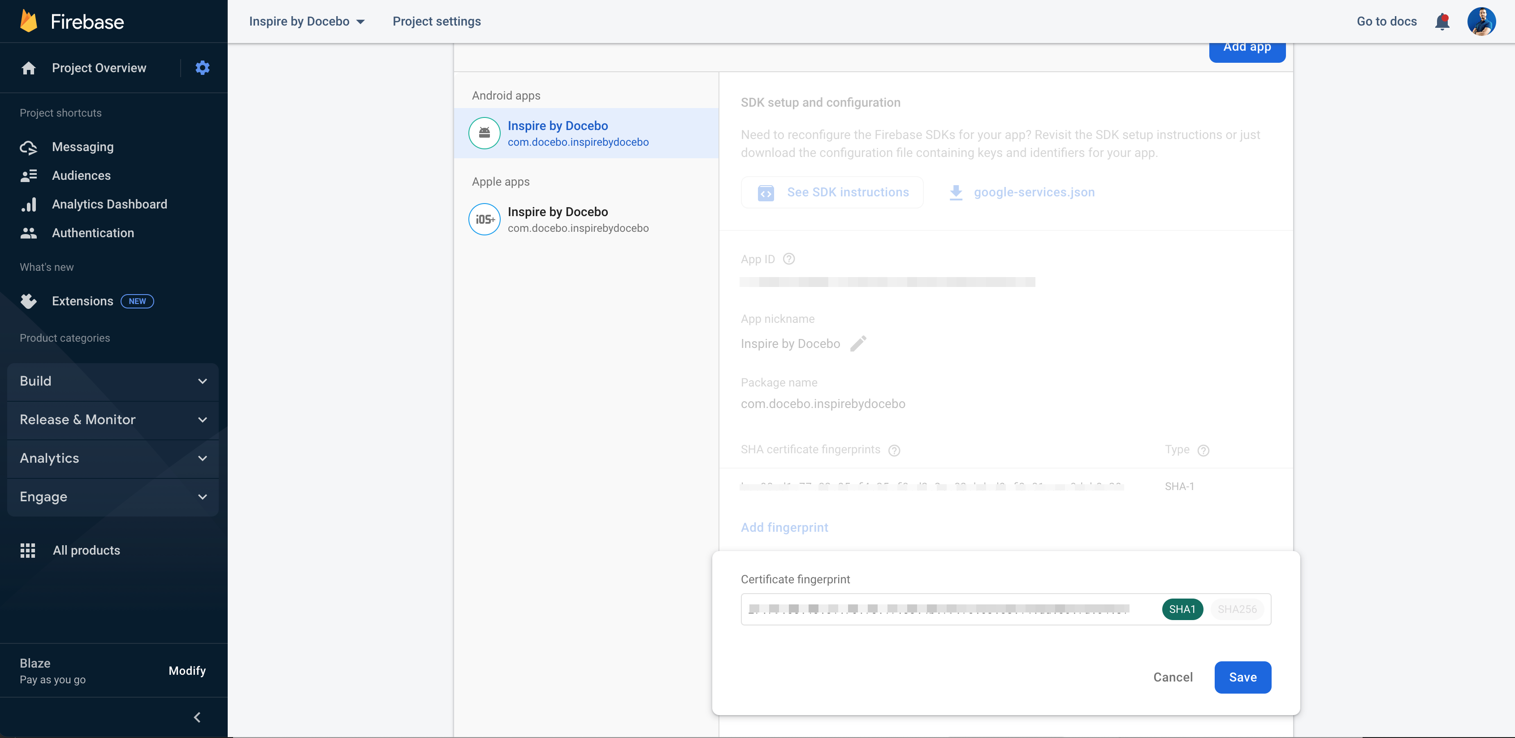Open the Project Overview home icon
Image resolution: width=1515 pixels, height=738 pixels.
click(28, 68)
